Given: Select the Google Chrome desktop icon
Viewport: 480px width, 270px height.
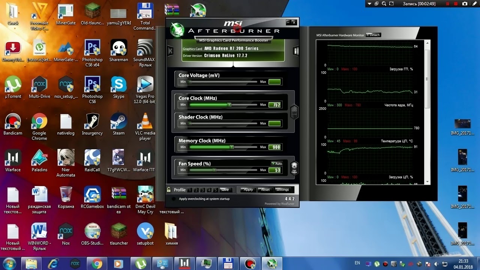Looking at the screenshot, I should click(x=39, y=127).
